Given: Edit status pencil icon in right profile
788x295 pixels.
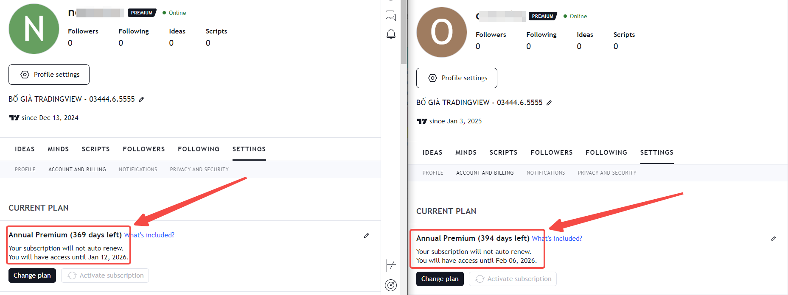Looking at the screenshot, I should (x=549, y=103).
